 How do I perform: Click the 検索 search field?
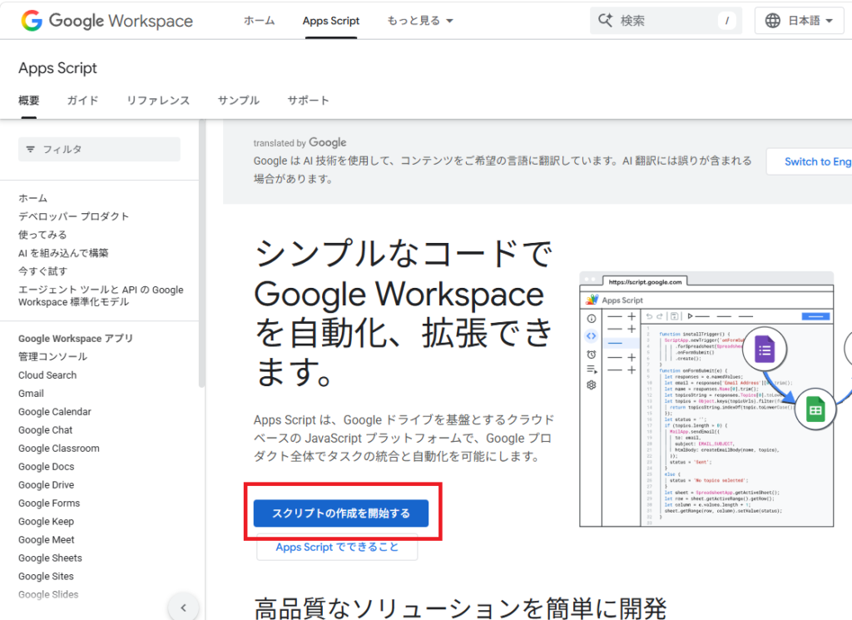(x=666, y=21)
